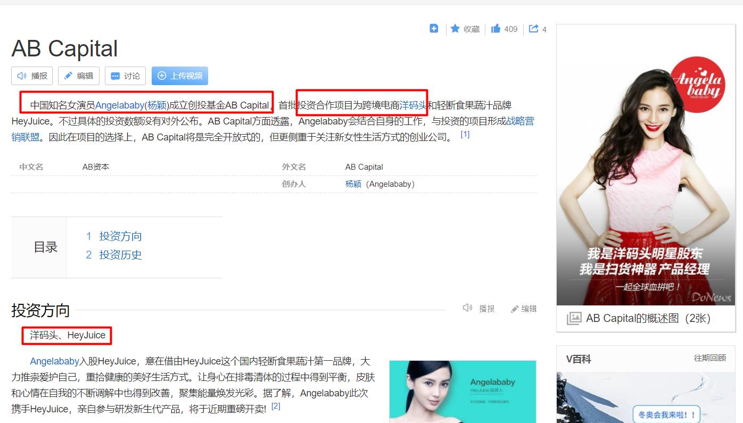Play the 播报 audio narration

(31, 76)
